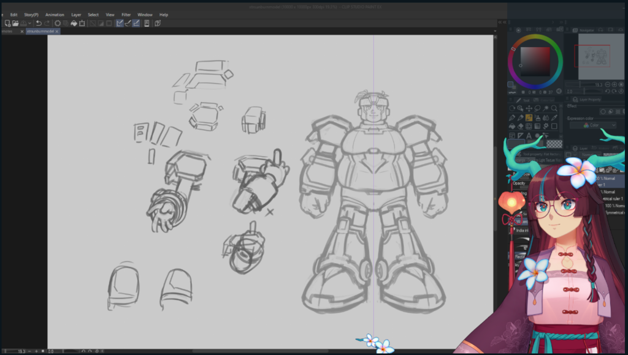Image resolution: width=628 pixels, height=355 pixels.
Task: Open the Select menu
Action: (x=93, y=15)
